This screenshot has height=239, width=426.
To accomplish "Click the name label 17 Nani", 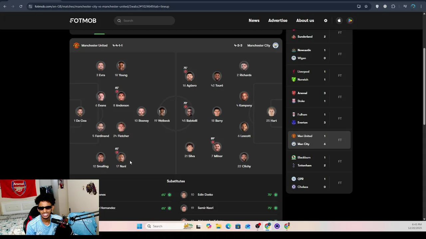I will [x=121, y=166].
